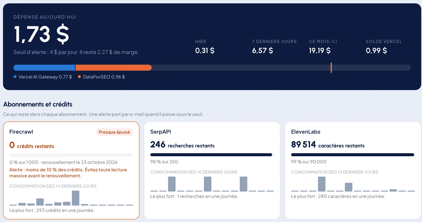
Task: Click the 1,73 $ spent today amount
Action: [41, 34]
